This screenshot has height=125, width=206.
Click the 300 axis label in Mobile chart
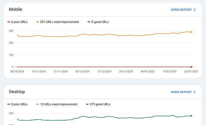coord(11,31)
